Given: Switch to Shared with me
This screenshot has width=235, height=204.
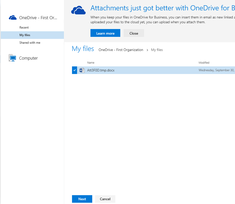Looking at the screenshot, I should tap(30, 42).
